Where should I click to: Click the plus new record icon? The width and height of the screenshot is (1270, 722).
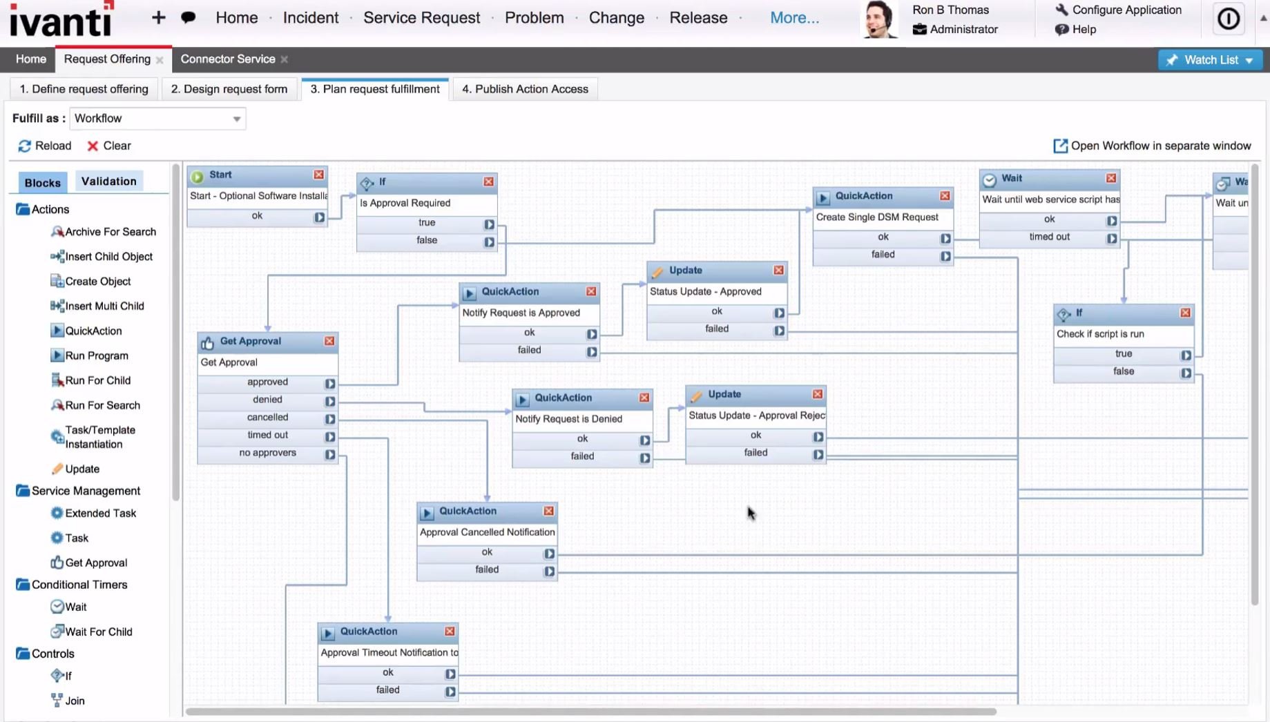click(x=158, y=17)
